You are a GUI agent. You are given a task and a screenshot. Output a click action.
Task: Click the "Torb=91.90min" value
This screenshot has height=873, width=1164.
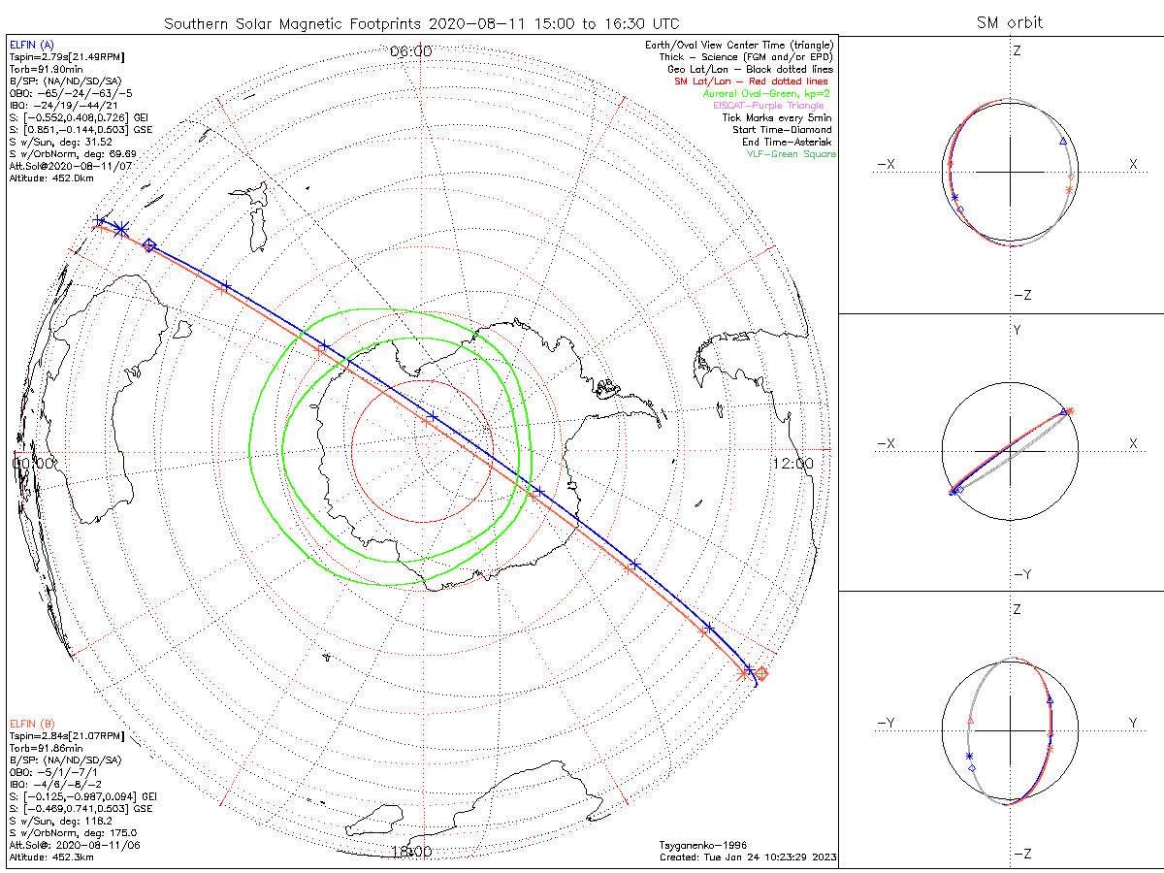click(45, 71)
